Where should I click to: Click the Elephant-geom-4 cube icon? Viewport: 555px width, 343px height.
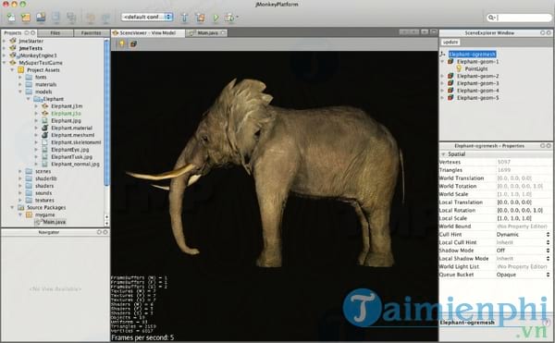[450, 91]
